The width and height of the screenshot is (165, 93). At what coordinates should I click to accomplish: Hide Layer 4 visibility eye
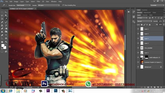(x=138, y=38)
